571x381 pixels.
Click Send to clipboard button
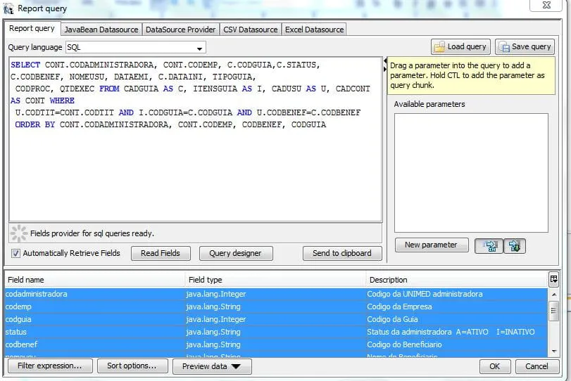click(x=342, y=253)
